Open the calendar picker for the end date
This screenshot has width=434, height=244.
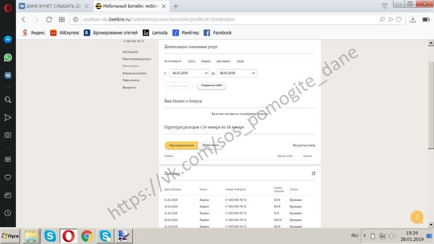(253, 73)
